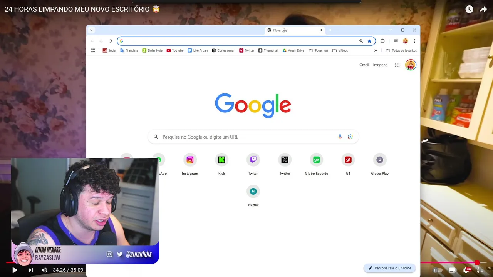493x277 pixels.
Task: Open the G1 shortcut
Action: click(348, 165)
